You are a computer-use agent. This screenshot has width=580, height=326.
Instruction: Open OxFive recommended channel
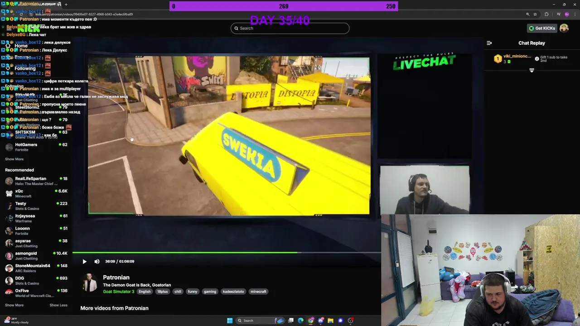click(x=36, y=293)
